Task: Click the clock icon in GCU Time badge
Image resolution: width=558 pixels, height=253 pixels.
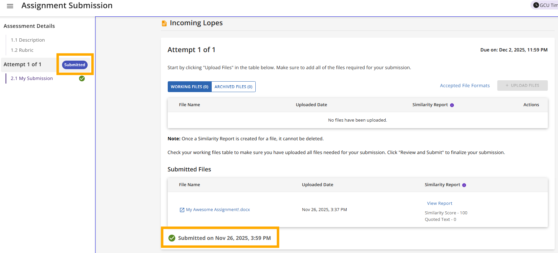Action: 536,5
